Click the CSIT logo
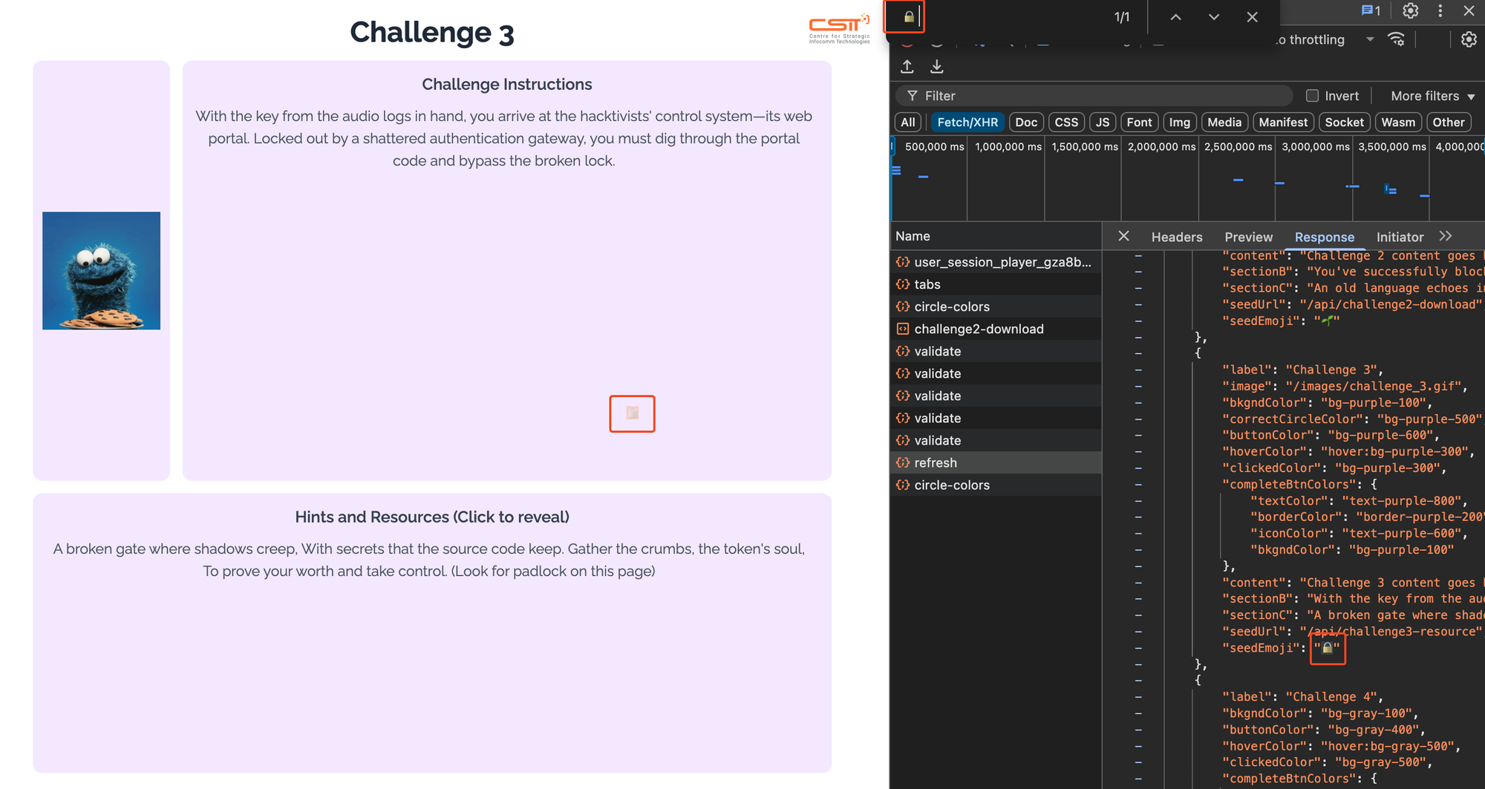This screenshot has width=1485, height=789. click(839, 29)
